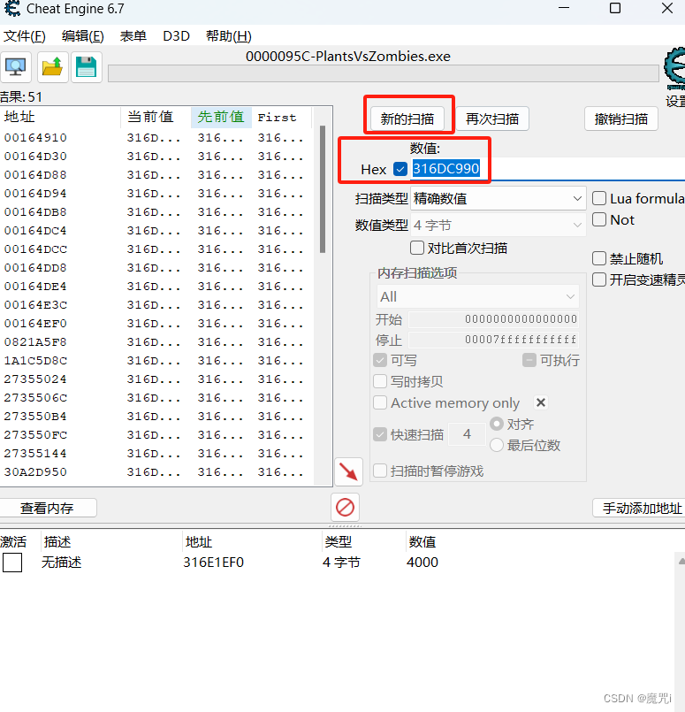Open the process selector computer icon
685x712 pixels.
pos(15,67)
